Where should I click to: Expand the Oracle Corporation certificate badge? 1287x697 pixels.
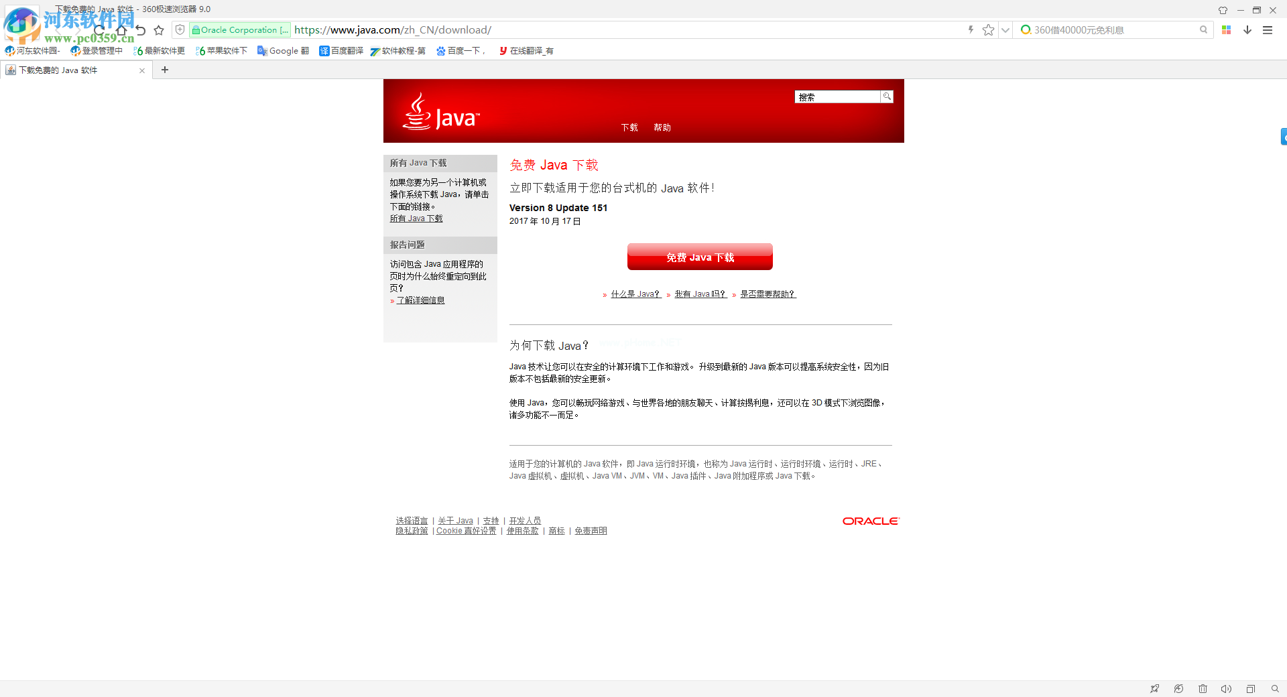[239, 30]
